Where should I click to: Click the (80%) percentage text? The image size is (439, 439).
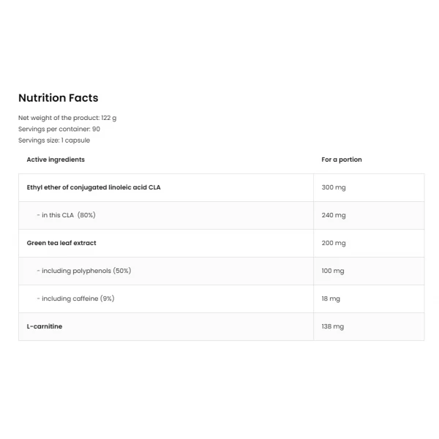86,215
